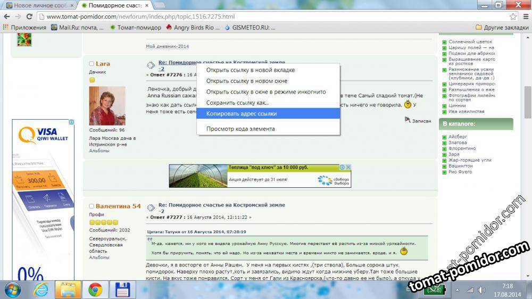
Task: Open Internet Explorer from the taskbar
Action: click(41, 289)
